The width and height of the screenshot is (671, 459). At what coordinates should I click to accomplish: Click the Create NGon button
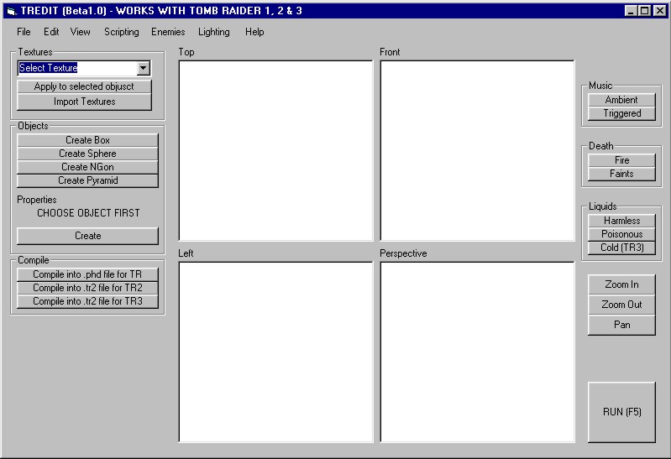coord(87,167)
